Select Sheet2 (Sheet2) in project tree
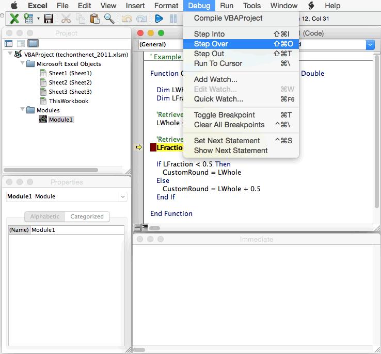The height and width of the screenshot is (354, 381). (x=66, y=82)
